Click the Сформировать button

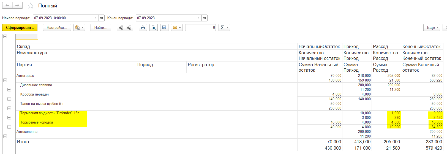[x=20, y=28]
